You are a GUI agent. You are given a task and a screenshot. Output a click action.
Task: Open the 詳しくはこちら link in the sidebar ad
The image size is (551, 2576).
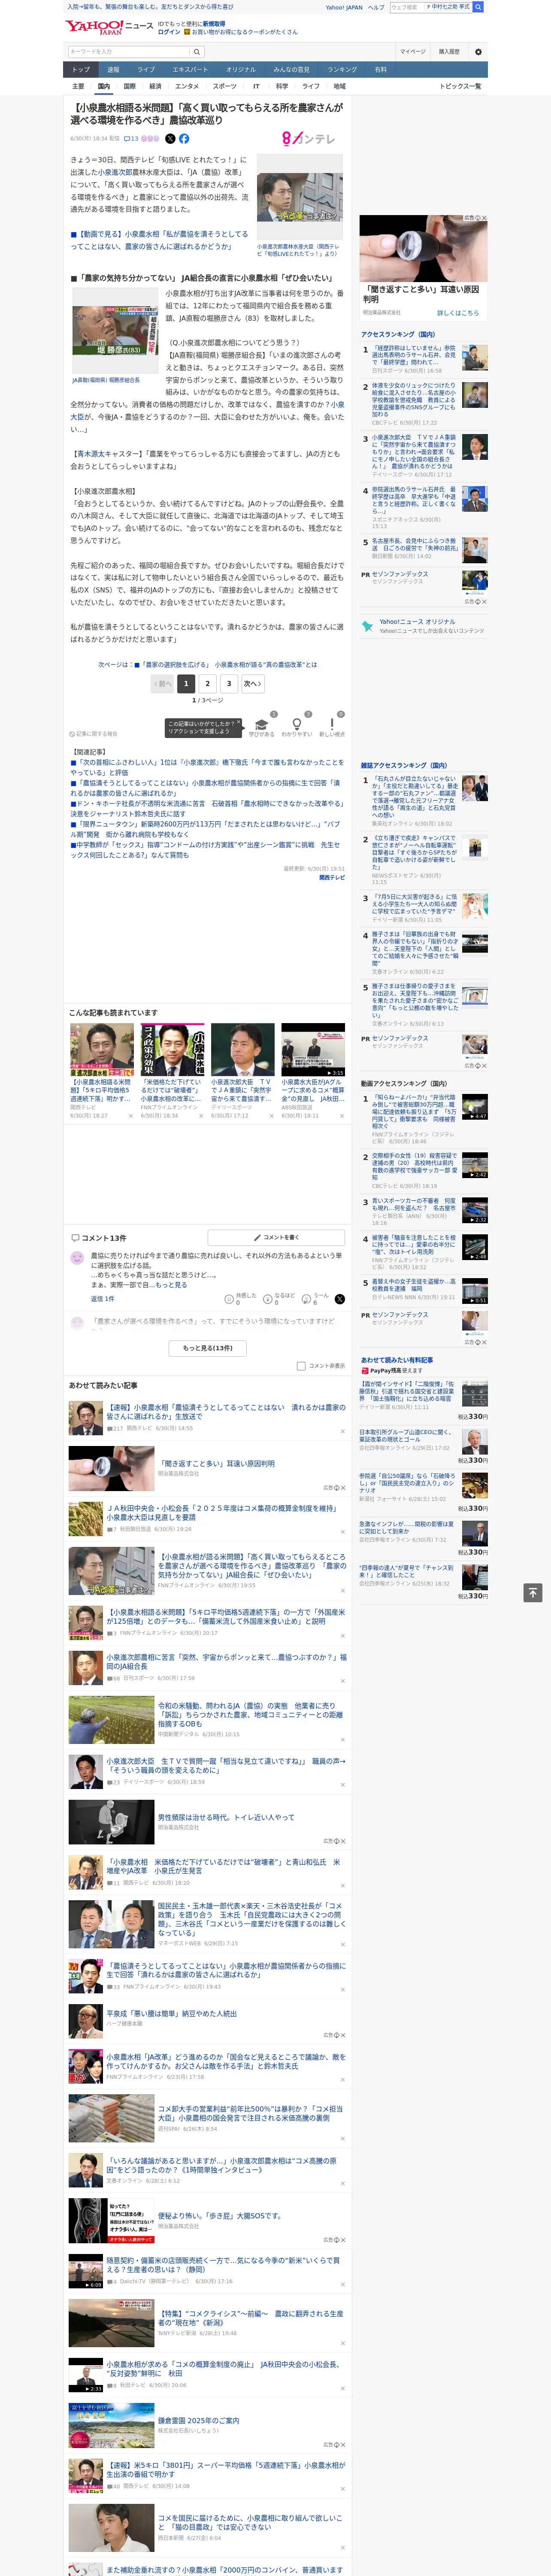click(x=458, y=313)
